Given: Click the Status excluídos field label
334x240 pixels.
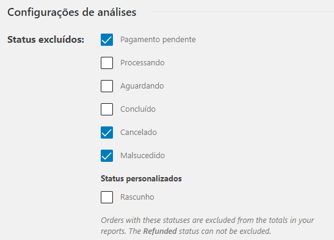Looking at the screenshot, I should (46, 40).
